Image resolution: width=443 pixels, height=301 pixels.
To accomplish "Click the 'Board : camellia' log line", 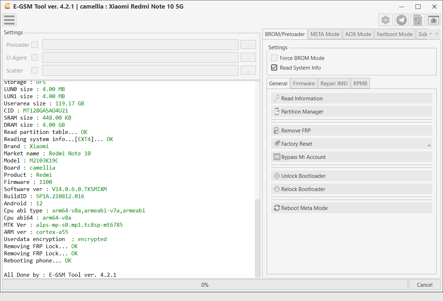I will (x=30, y=167).
